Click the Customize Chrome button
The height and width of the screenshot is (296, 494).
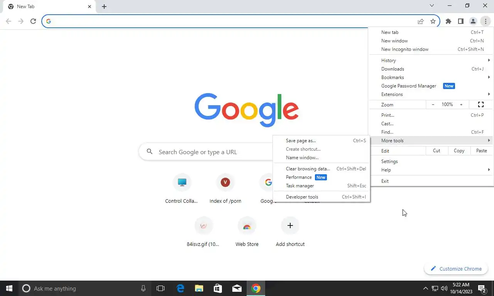[456, 269]
